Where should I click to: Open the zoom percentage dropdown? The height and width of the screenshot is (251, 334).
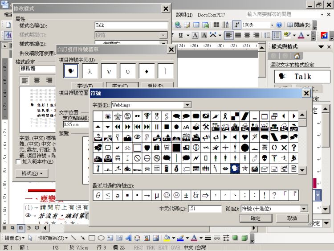point(272,25)
